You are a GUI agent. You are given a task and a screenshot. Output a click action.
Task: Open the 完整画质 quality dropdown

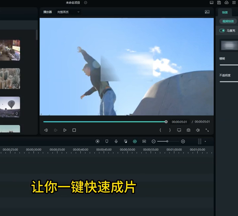68,12
